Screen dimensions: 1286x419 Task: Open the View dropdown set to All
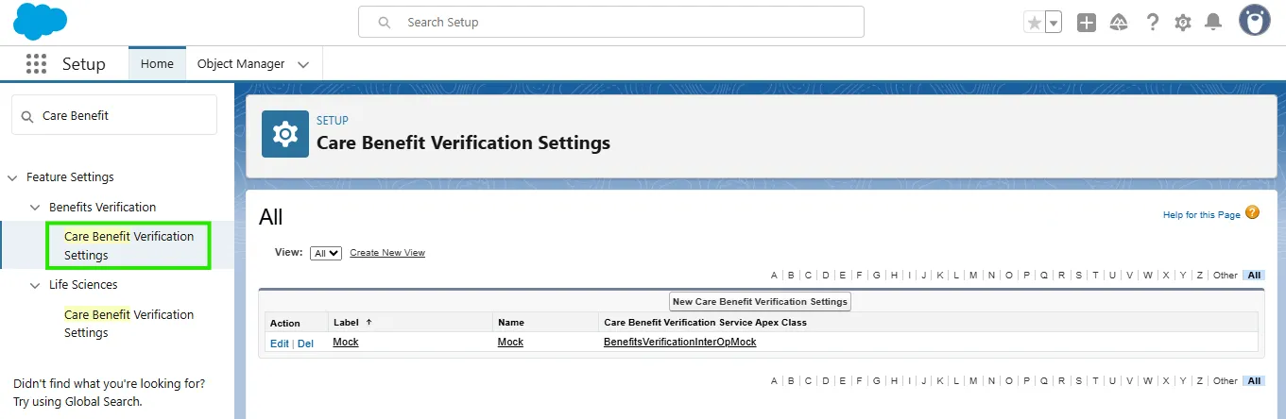pos(326,253)
